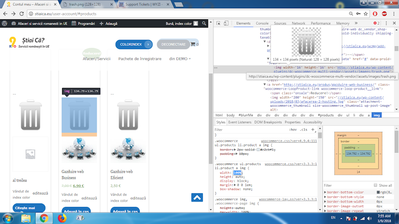Toggle the :hov element state pane
Viewport: 399px width, 224px height.
tap(293, 130)
